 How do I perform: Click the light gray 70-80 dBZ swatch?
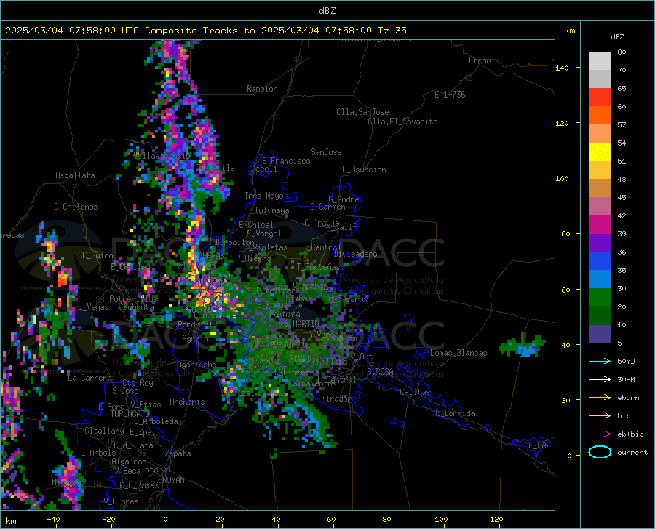pos(600,61)
